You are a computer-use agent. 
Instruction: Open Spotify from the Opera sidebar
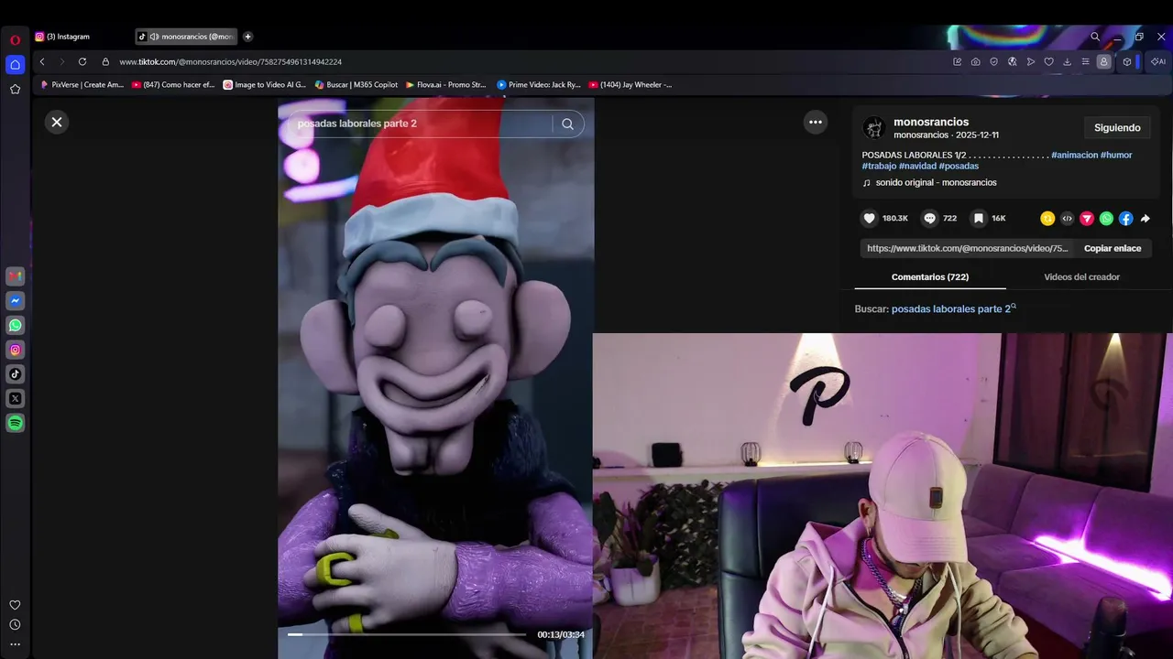(16, 423)
